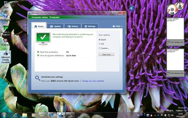Expand the Help dropdown menu
The image size is (188, 118).
click(117, 26)
